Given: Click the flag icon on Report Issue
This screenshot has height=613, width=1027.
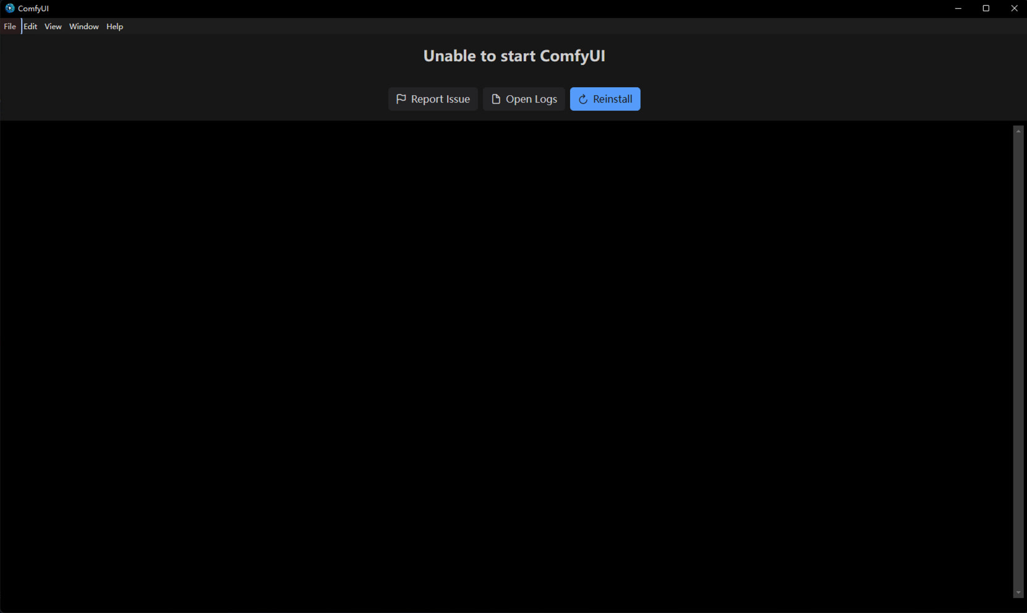Looking at the screenshot, I should click(401, 99).
